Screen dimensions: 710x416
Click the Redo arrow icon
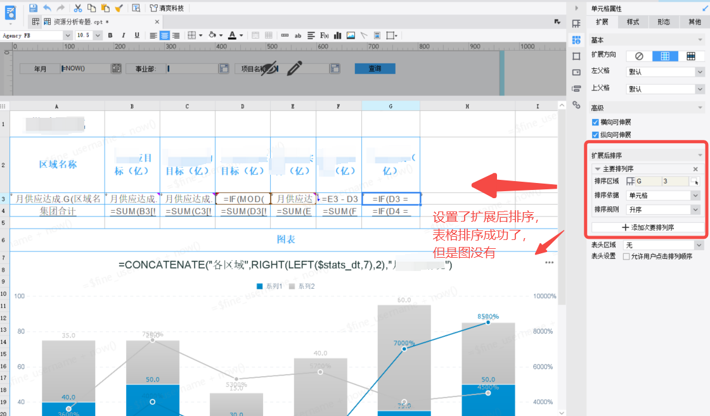point(61,8)
